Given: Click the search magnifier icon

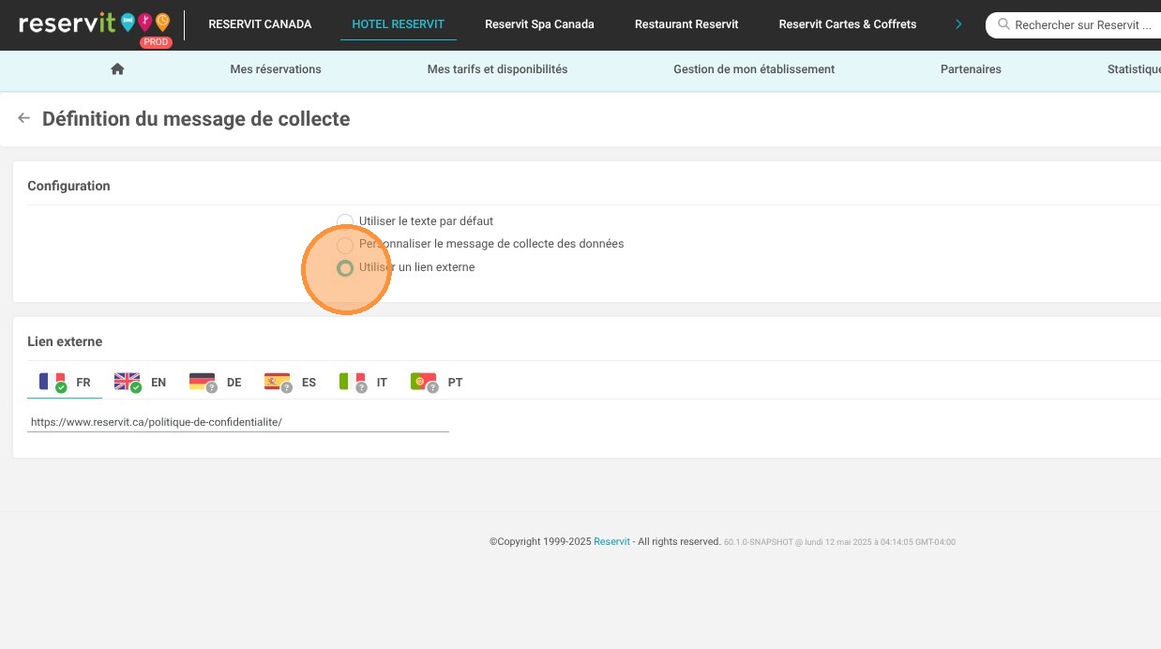Looking at the screenshot, I should (x=1003, y=24).
